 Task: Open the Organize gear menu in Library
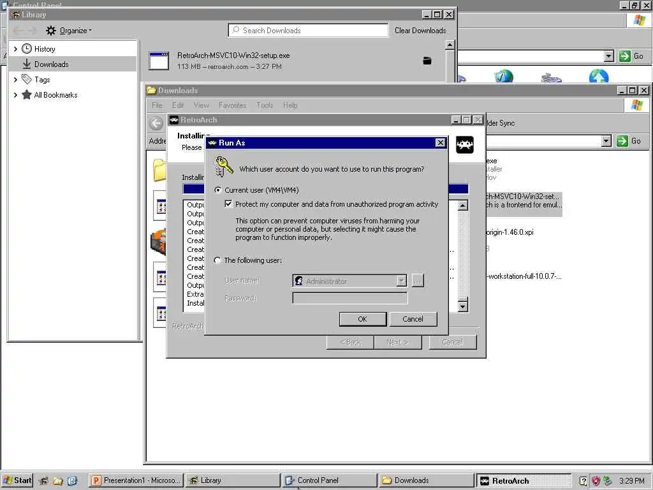pyautogui.click(x=69, y=31)
